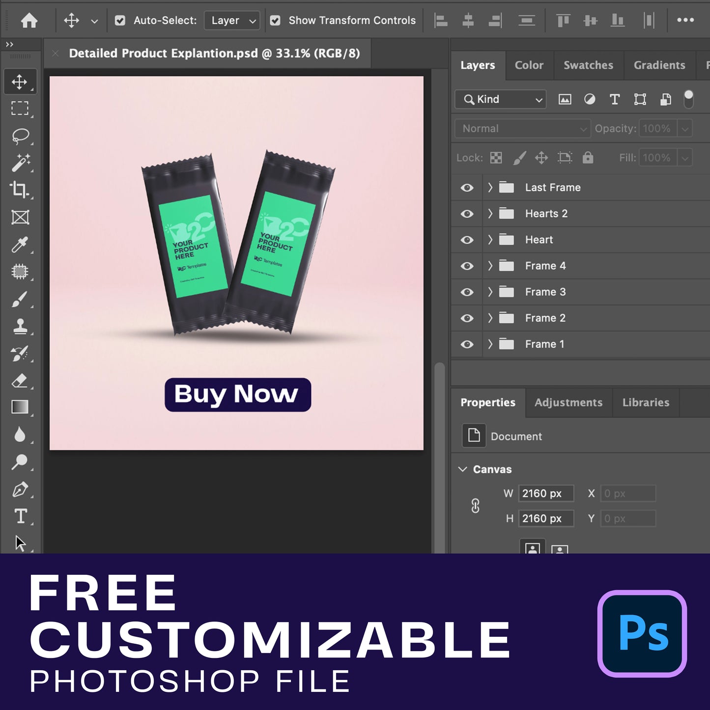Select the Lasso tool

click(x=20, y=136)
